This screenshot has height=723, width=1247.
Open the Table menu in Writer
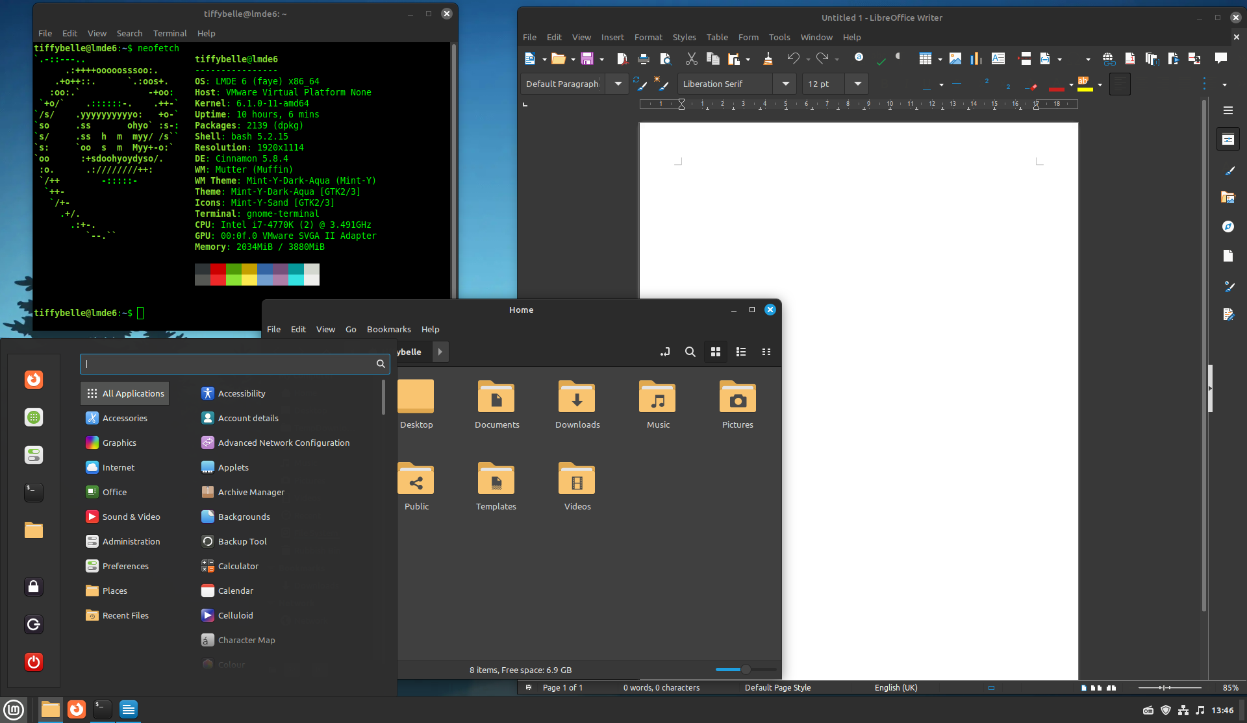[717, 37]
